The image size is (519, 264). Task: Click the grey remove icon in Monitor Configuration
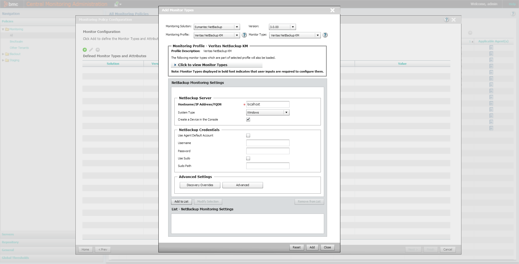tap(98, 50)
